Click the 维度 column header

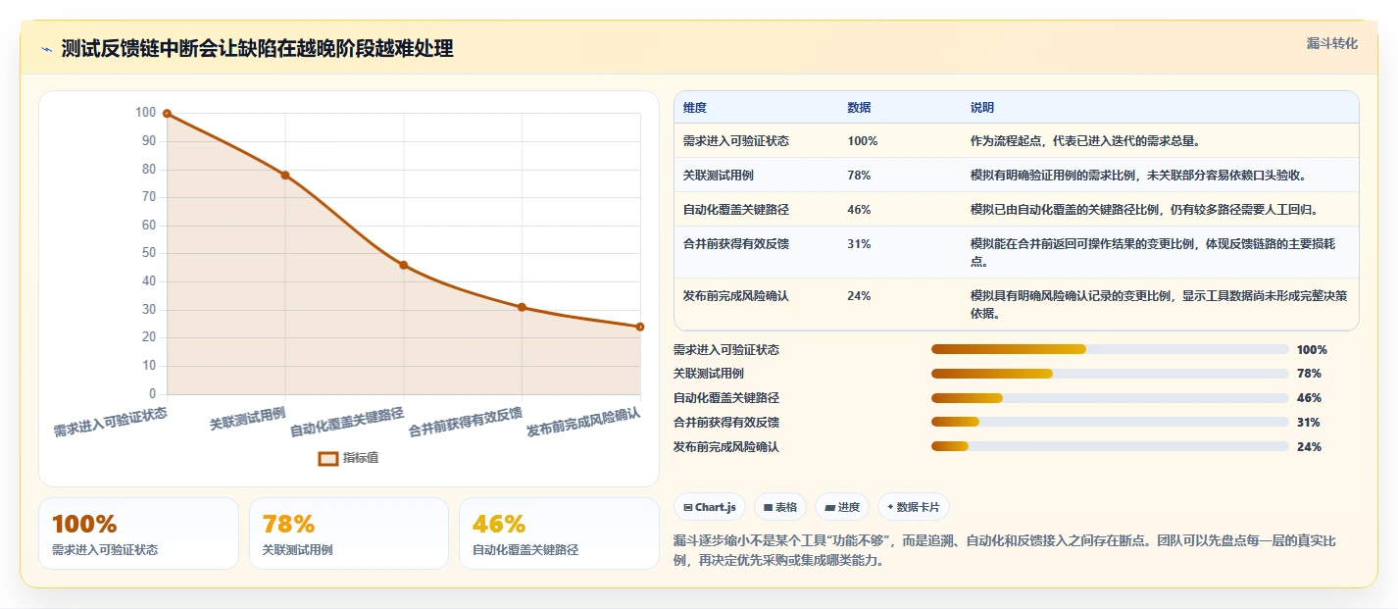695,108
